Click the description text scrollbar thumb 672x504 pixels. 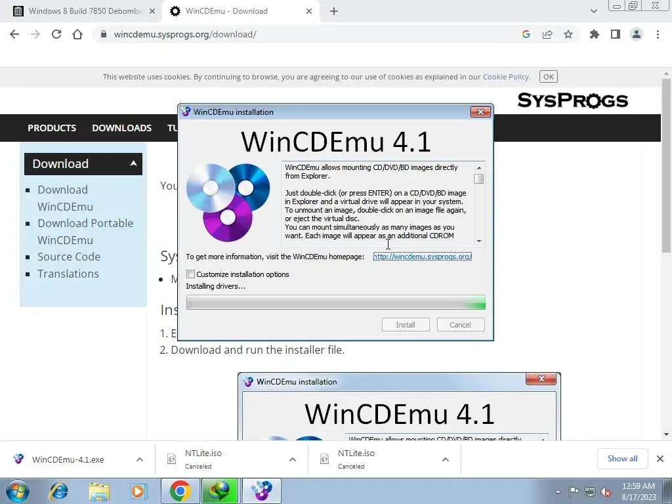[x=478, y=178]
